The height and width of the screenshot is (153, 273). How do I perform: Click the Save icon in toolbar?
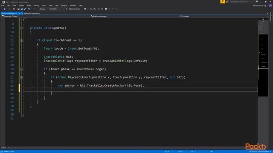click(22, 9)
